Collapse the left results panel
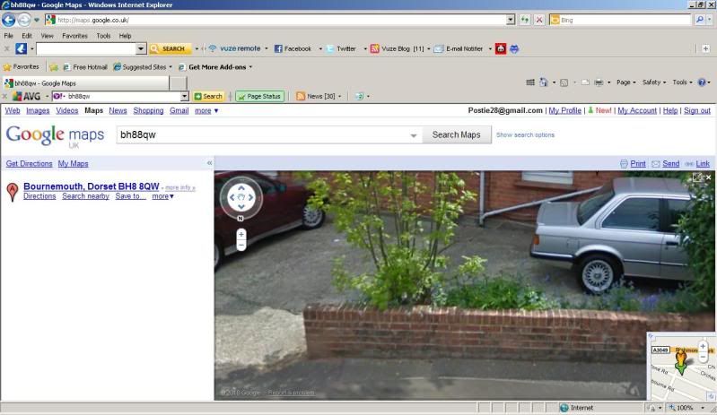Viewport: 717px width, 415px height. pos(209,163)
